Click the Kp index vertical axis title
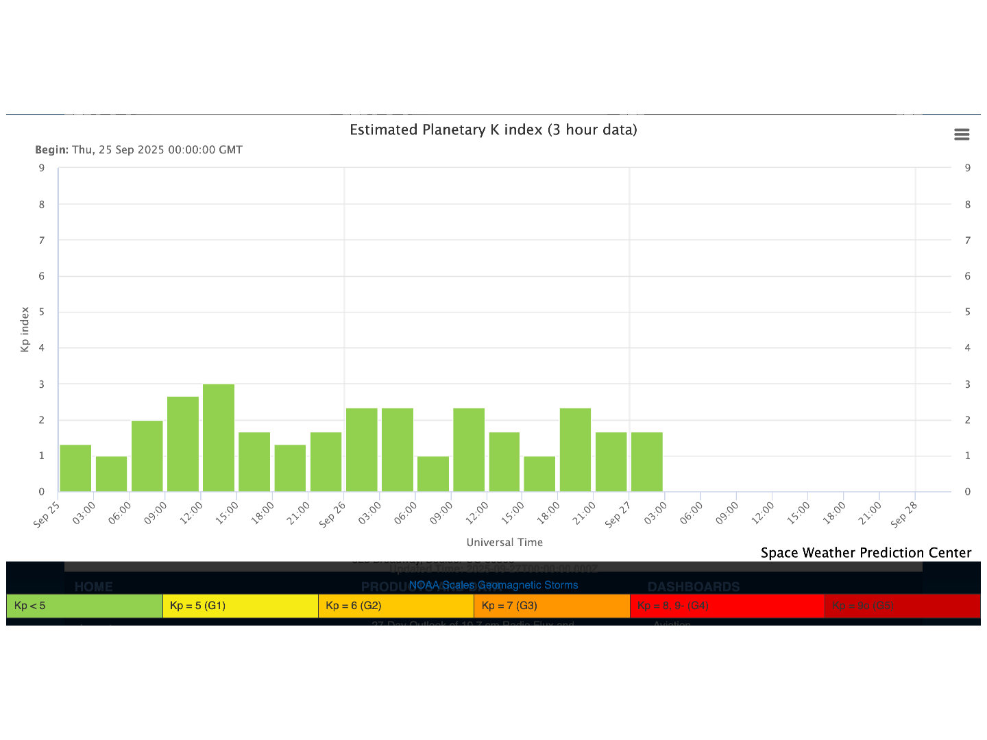Image resolution: width=987 pixels, height=740 pixels. [x=25, y=330]
